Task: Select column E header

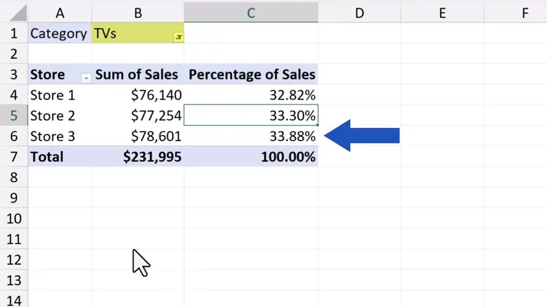Action: pyautogui.click(x=442, y=12)
